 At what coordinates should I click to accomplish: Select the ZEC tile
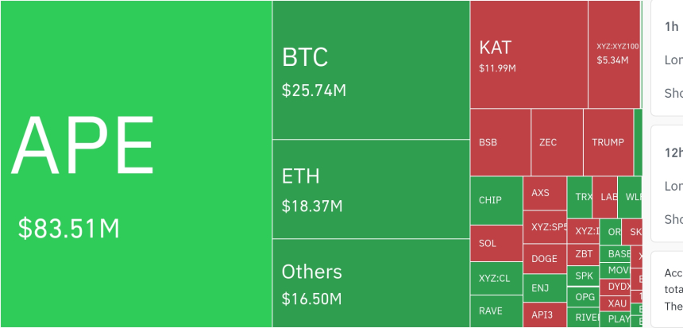click(x=556, y=142)
